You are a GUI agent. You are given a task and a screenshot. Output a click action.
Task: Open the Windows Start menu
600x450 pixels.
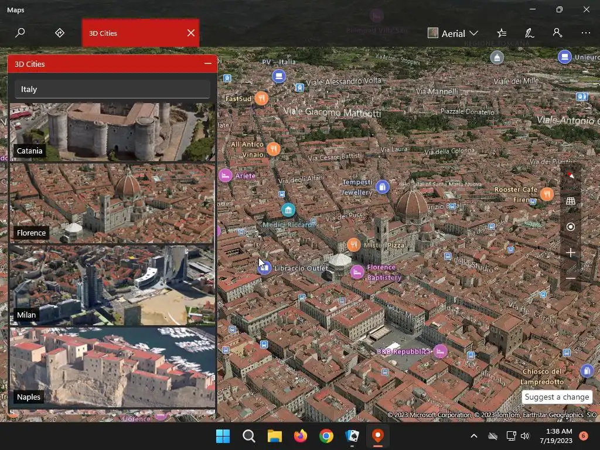point(223,436)
